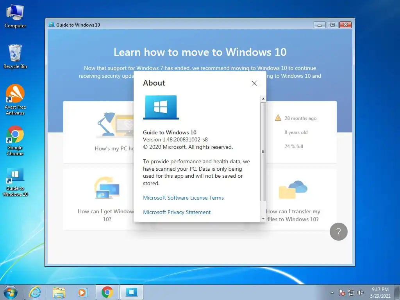Close the About dialog with the X
Image resolution: width=400 pixels, height=300 pixels.
tap(254, 83)
